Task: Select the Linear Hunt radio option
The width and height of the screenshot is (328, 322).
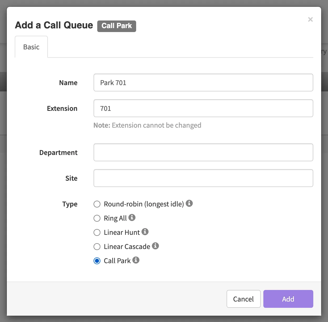Action: pyautogui.click(x=97, y=232)
